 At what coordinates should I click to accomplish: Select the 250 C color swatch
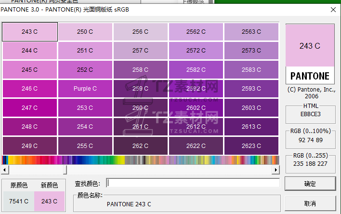click(x=85, y=32)
